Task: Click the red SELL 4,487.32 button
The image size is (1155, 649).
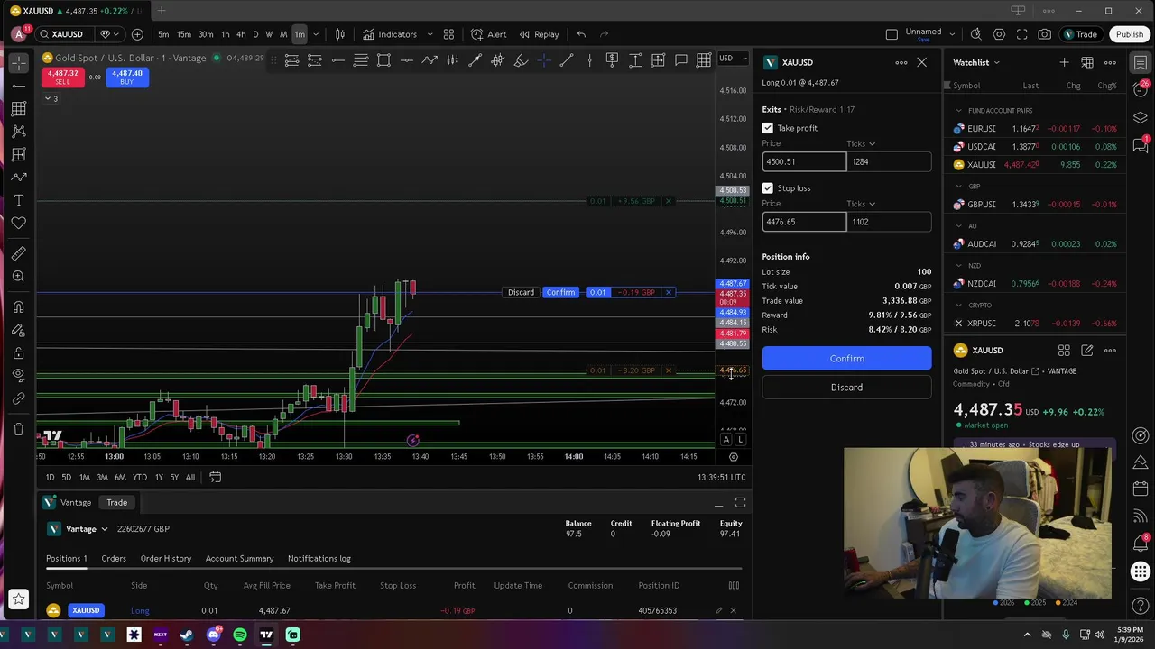Action: point(62,78)
